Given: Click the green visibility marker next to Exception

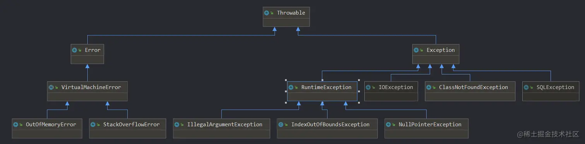Looking at the screenshot, I should (422, 50).
